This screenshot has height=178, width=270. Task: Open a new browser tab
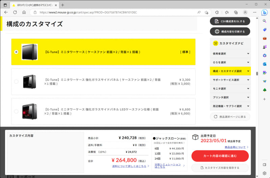(x=63, y=5)
